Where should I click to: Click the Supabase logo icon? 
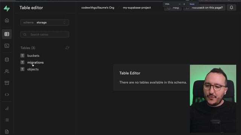click(x=7, y=8)
